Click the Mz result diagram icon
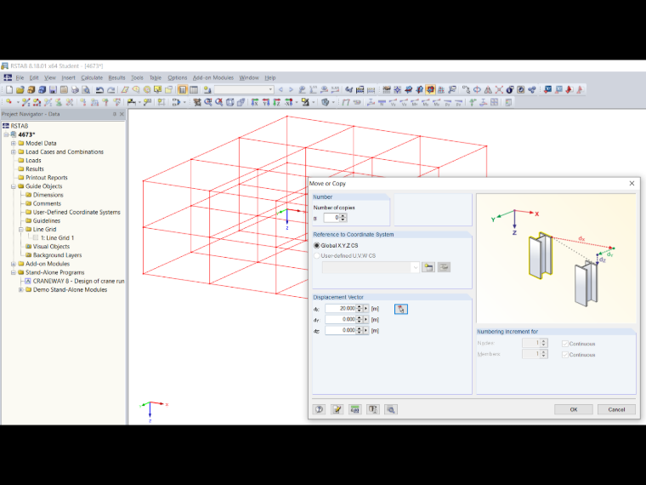This screenshot has height=485, width=646. click(x=436, y=103)
